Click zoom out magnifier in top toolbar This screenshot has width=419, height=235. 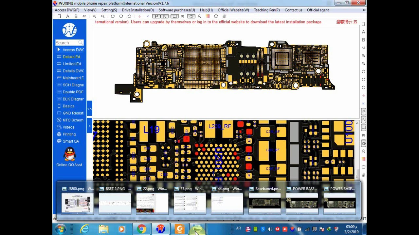tap(103, 16)
